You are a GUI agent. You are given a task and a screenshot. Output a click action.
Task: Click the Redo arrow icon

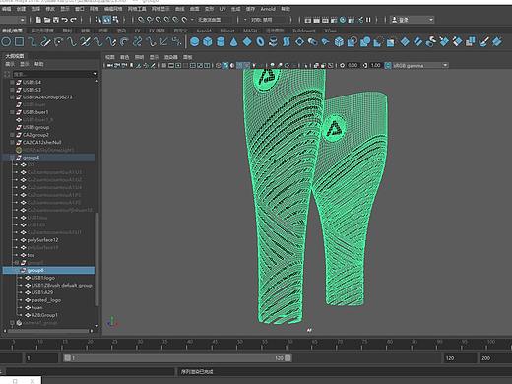(x=73, y=20)
